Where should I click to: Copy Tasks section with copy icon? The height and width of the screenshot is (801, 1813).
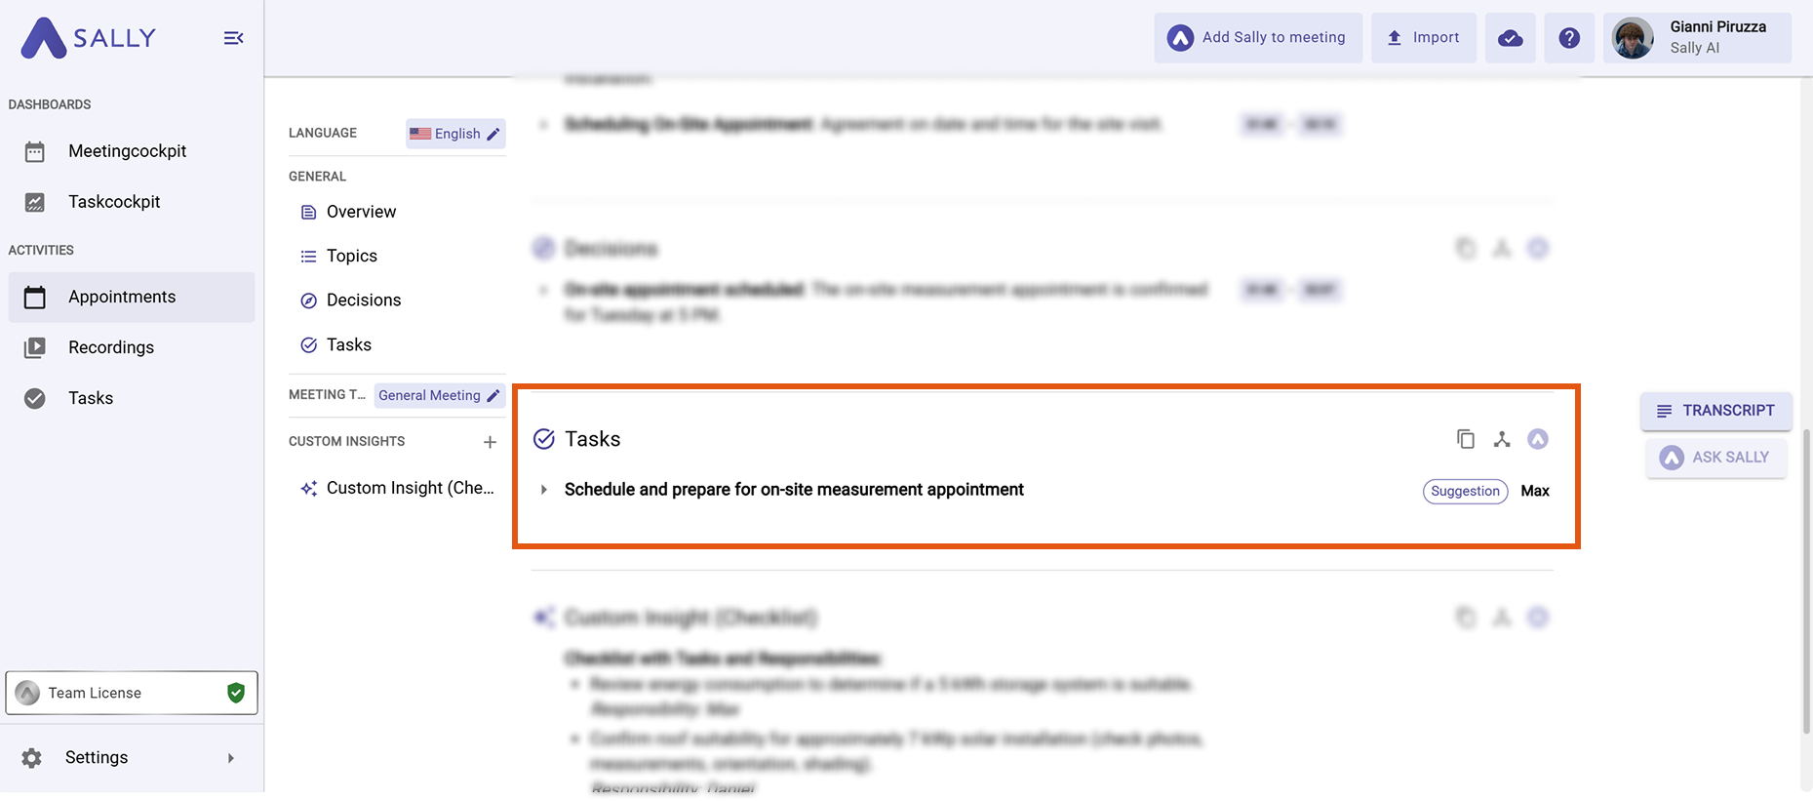click(x=1465, y=439)
